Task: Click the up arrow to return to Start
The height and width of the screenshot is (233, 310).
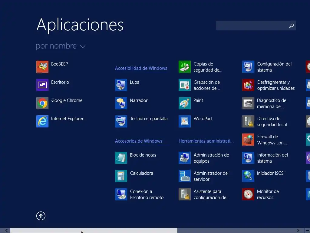Action: coord(41,216)
